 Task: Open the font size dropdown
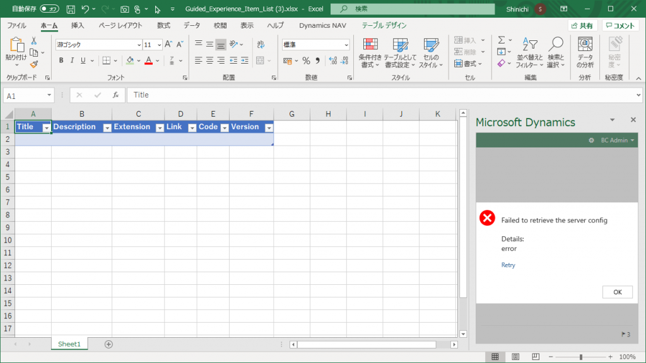(x=160, y=45)
